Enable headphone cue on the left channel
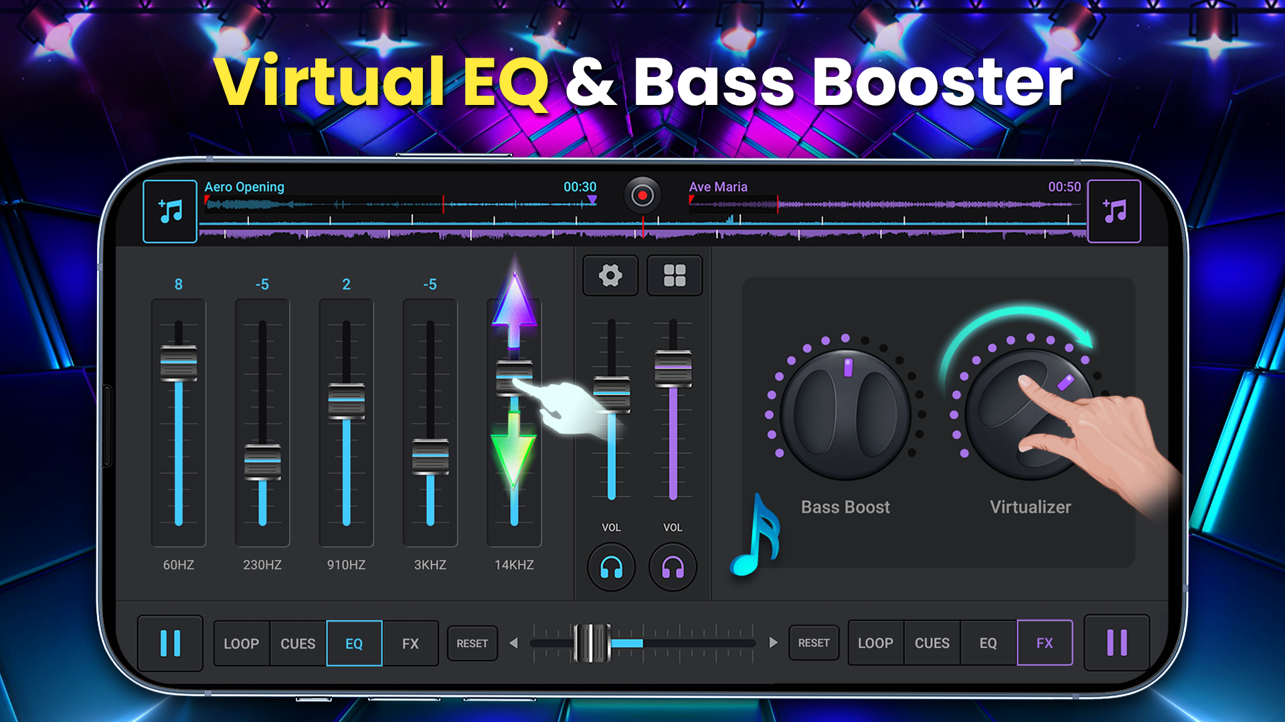The image size is (1285, 722). coord(610,567)
